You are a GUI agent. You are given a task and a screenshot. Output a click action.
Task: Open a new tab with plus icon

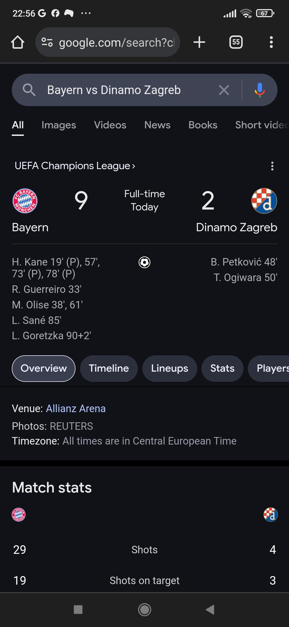click(x=199, y=42)
